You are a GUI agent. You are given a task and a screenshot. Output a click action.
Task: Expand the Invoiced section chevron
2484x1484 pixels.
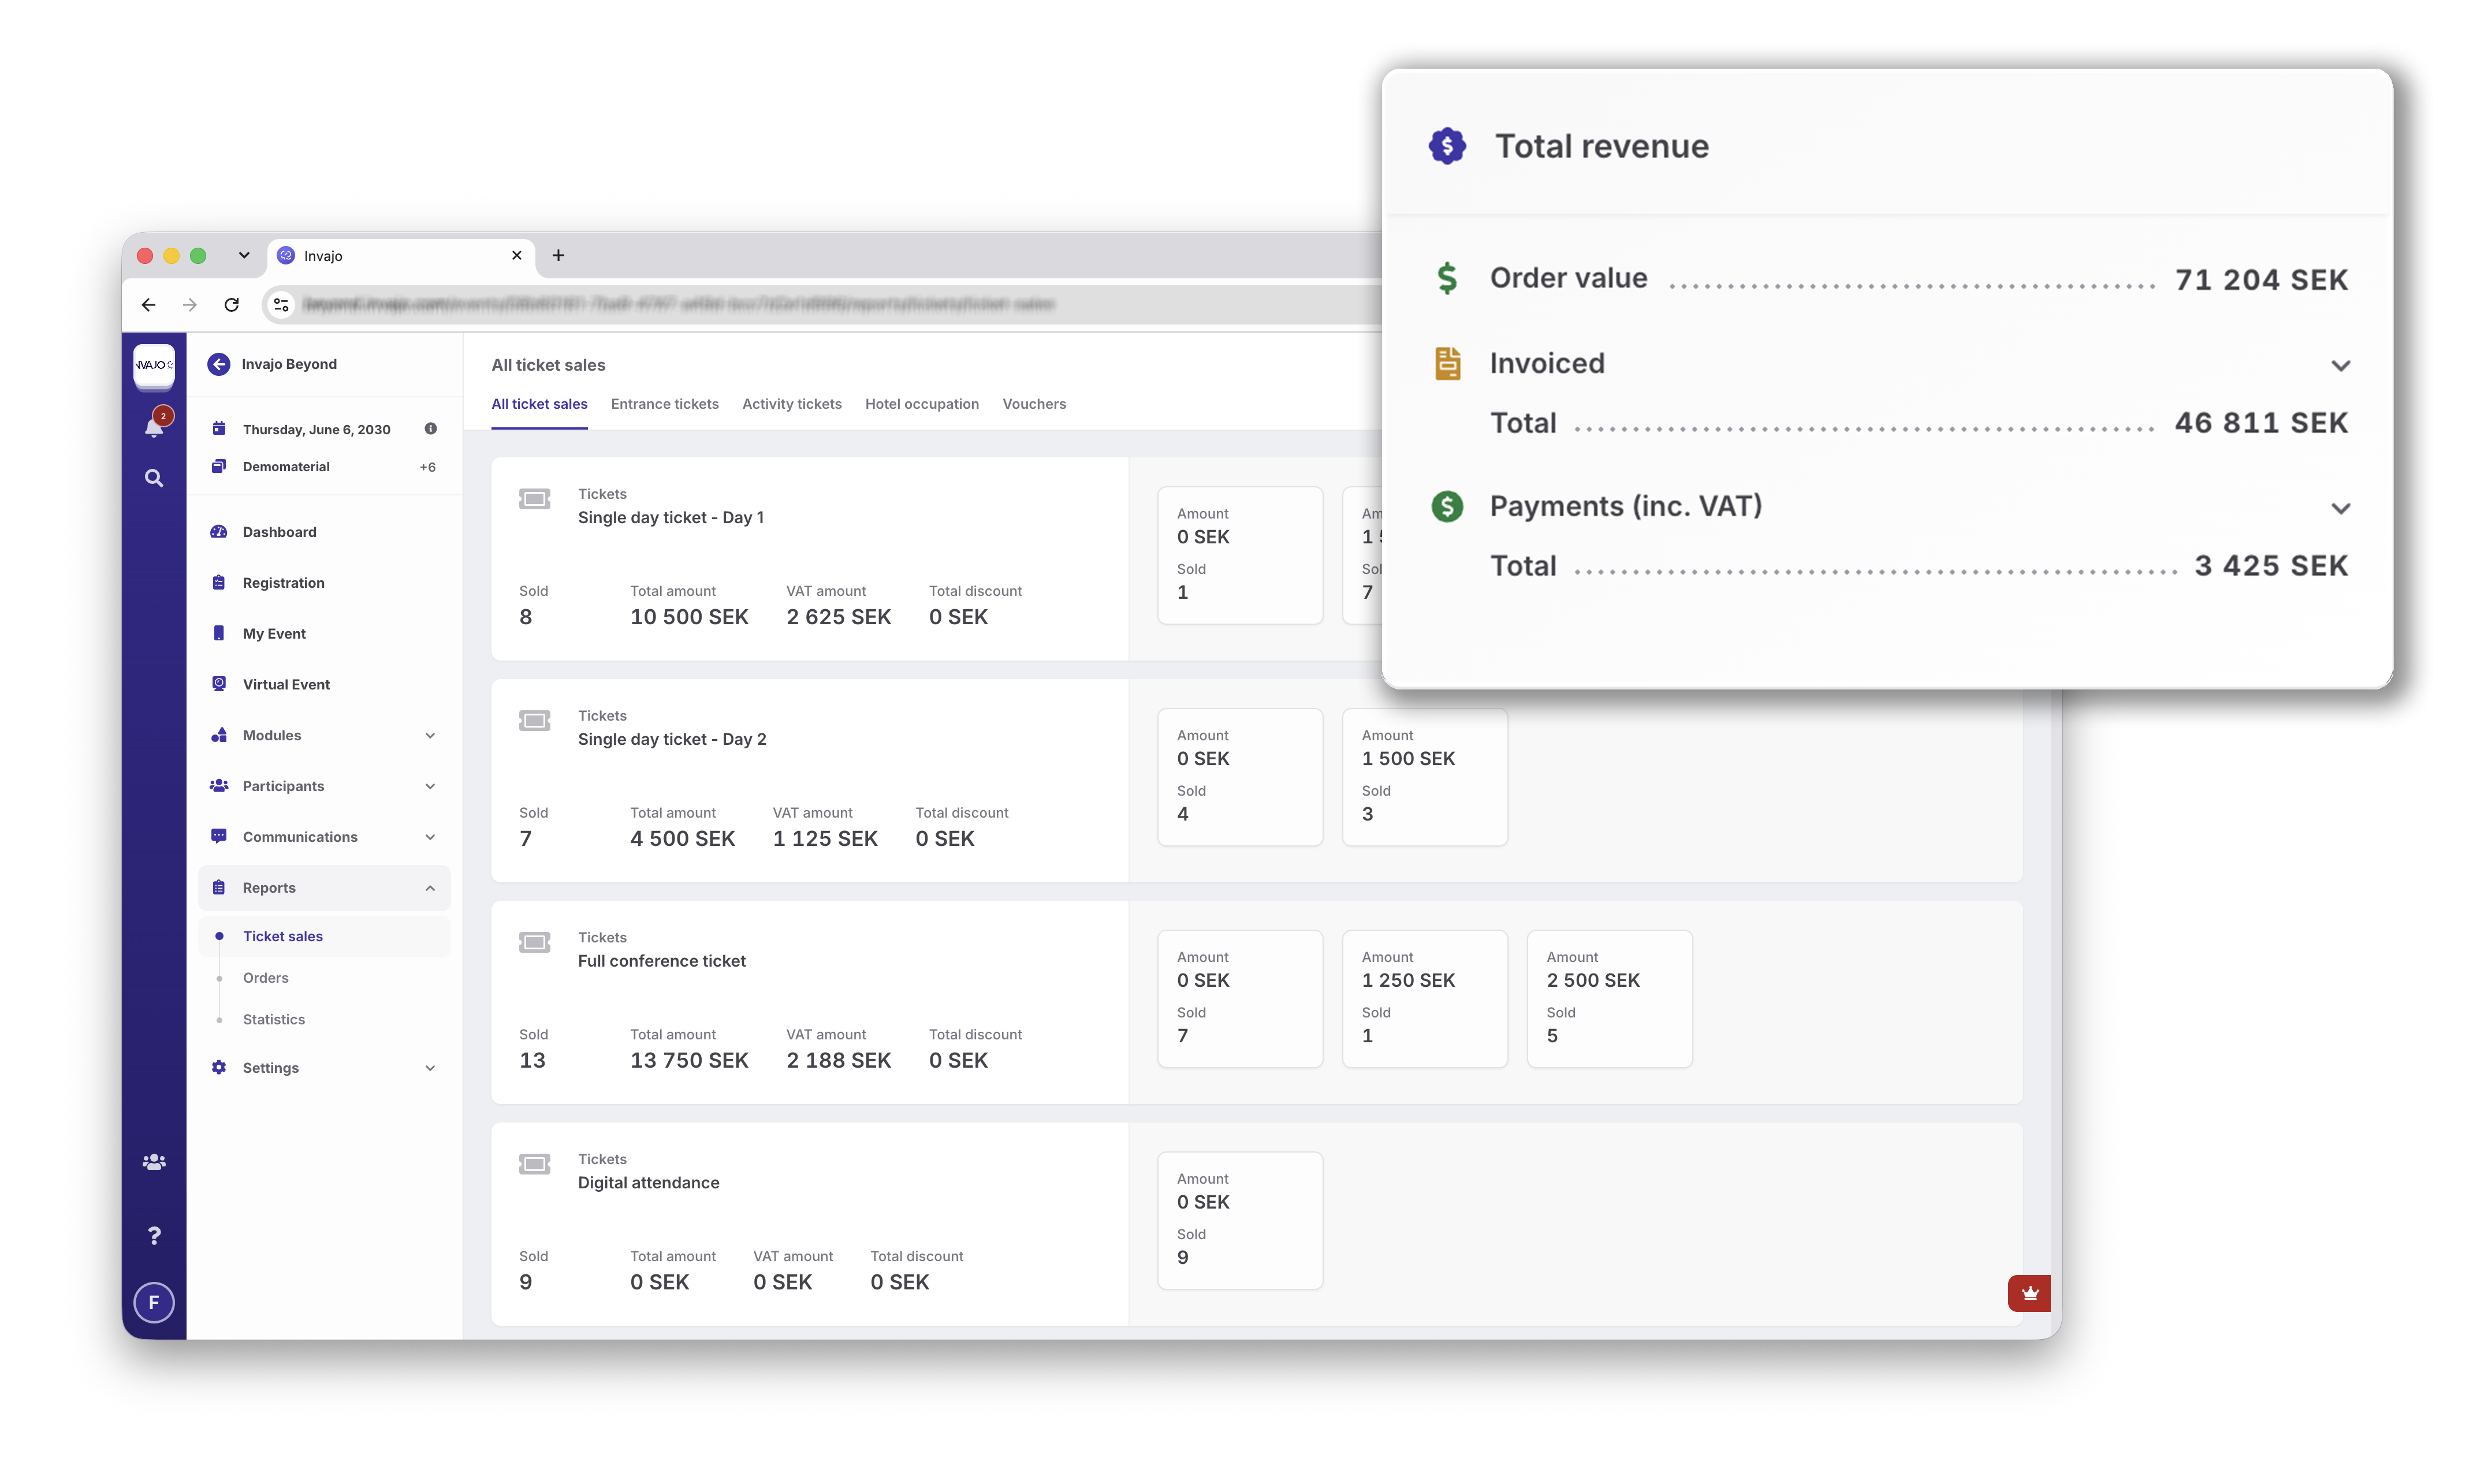[2341, 365]
